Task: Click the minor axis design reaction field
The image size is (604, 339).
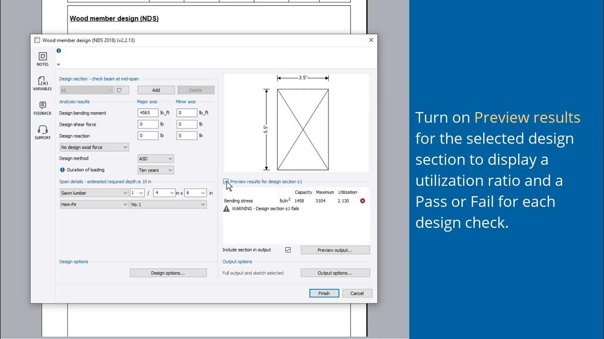Action: [187, 136]
